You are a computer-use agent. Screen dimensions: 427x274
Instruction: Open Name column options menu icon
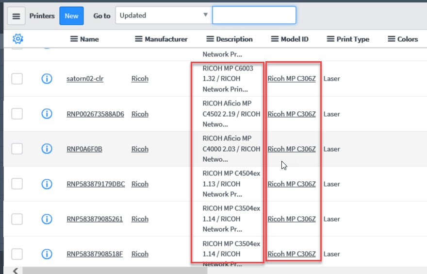(x=74, y=39)
